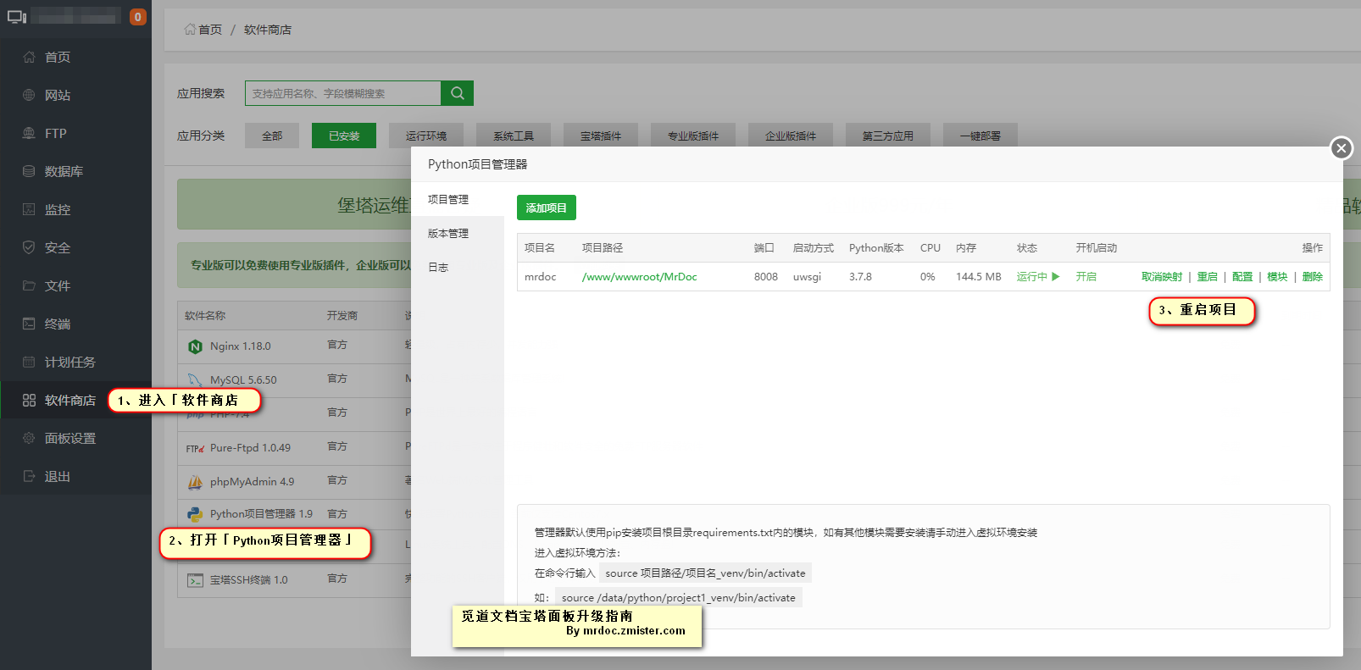Click the 终端 terminal sidebar icon
This screenshot has height=670, width=1361.
point(29,324)
